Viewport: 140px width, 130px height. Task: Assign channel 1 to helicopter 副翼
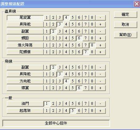coord(47,31)
